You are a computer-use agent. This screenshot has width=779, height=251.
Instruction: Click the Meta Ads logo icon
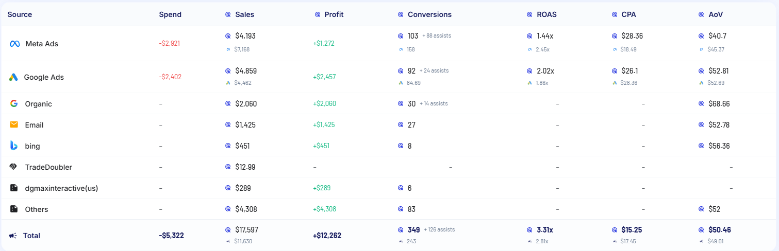click(x=14, y=44)
